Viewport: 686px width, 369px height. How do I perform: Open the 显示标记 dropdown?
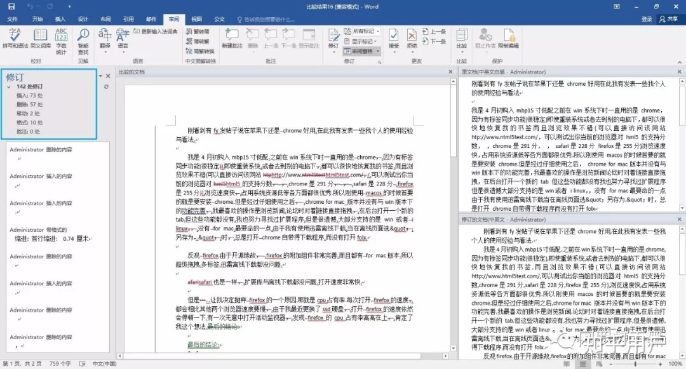pos(362,41)
